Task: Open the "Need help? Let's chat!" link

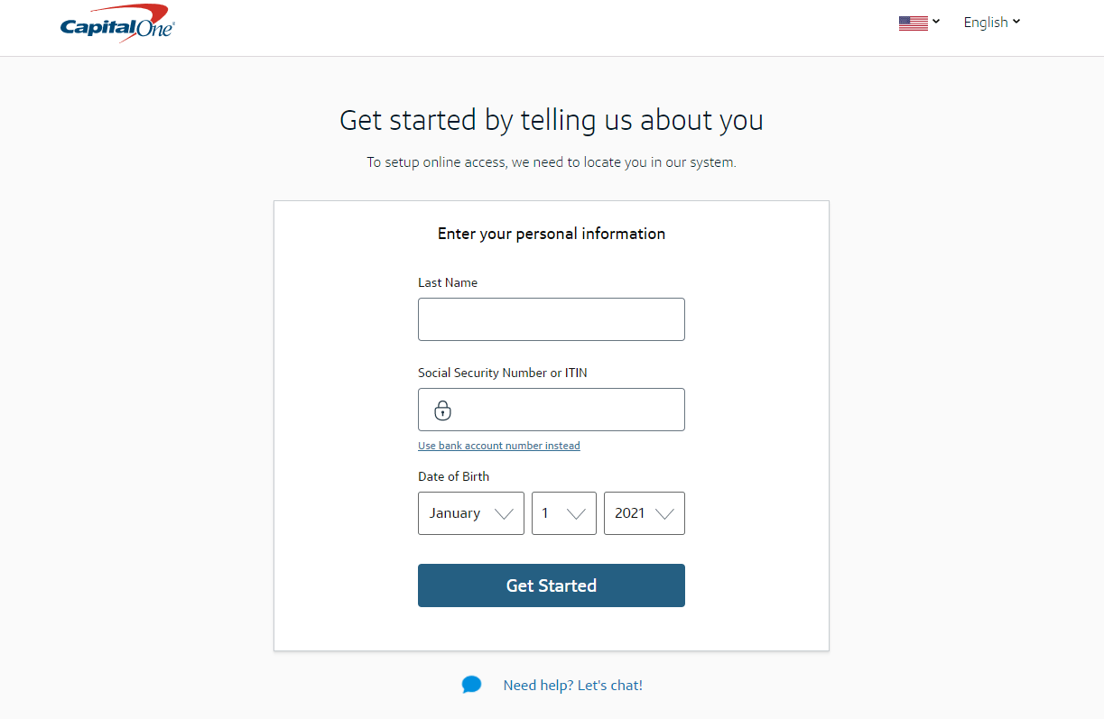Action: coord(572,685)
